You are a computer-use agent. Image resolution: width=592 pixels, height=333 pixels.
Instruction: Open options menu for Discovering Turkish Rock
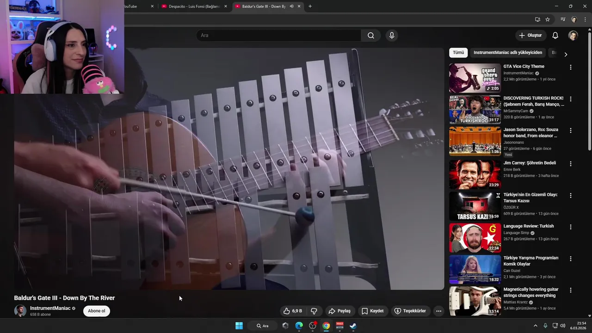[x=570, y=99]
